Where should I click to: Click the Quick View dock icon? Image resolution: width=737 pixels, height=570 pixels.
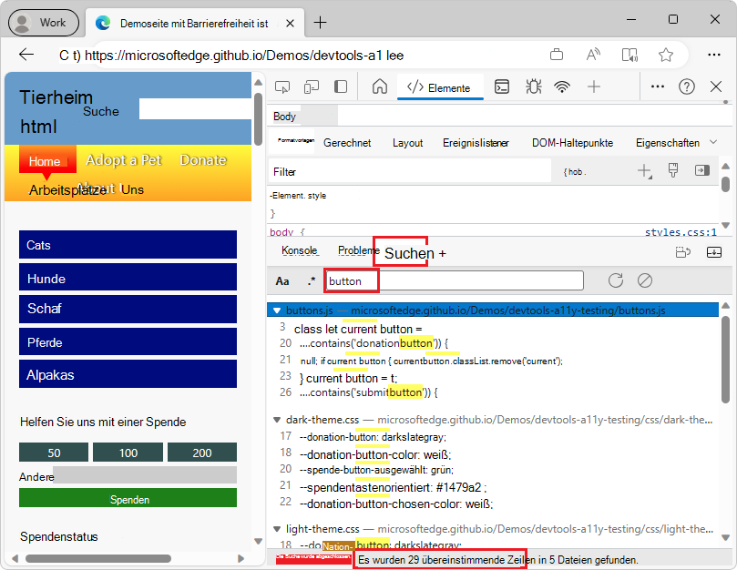(683, 253)
